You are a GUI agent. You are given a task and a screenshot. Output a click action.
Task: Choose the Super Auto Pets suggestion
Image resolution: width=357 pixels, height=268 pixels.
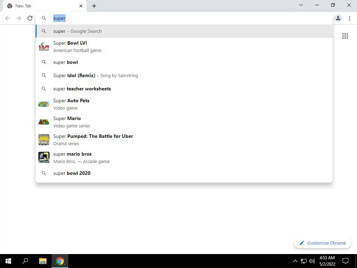[x=184, y=104]
